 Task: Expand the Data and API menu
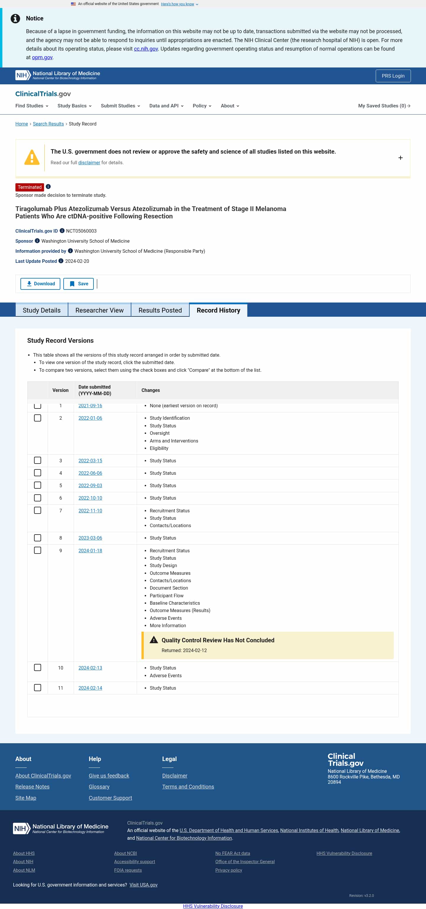pyautogui.click(x=166, y=106)
